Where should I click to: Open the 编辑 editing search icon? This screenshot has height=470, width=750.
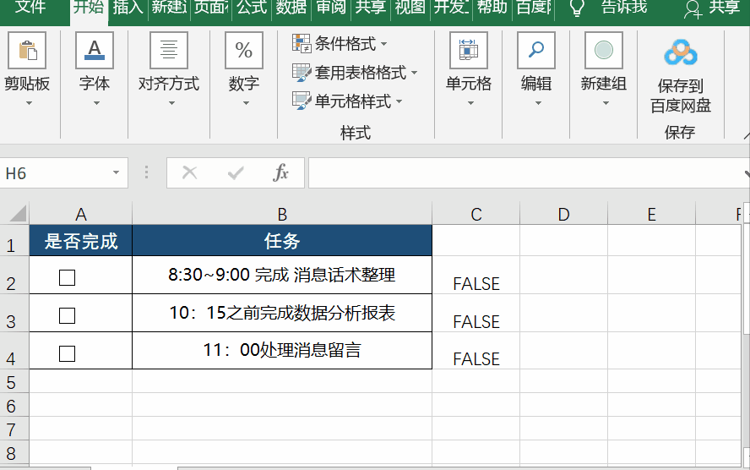536,50
